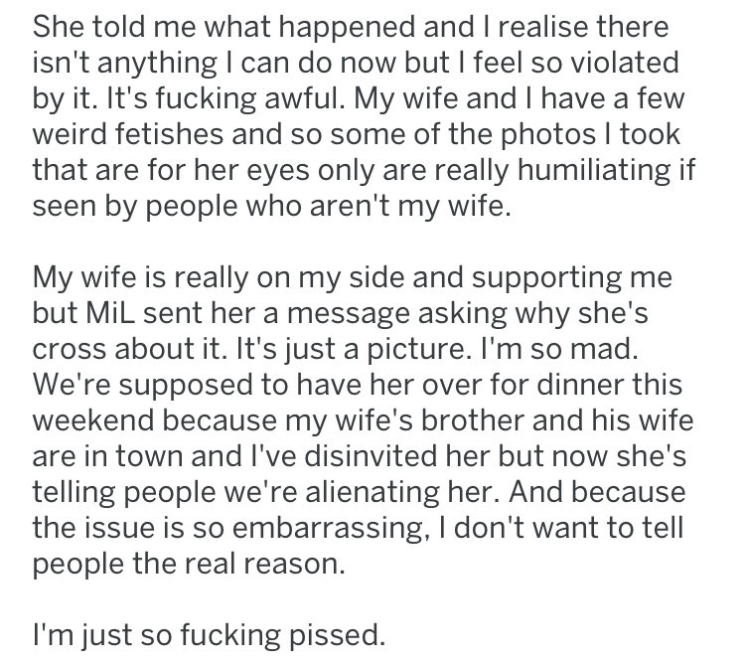Click "seen by people who aren't my wife" line
Viewport: 745px width, 665px height.
pyautogui.click(x=271, y=207)
